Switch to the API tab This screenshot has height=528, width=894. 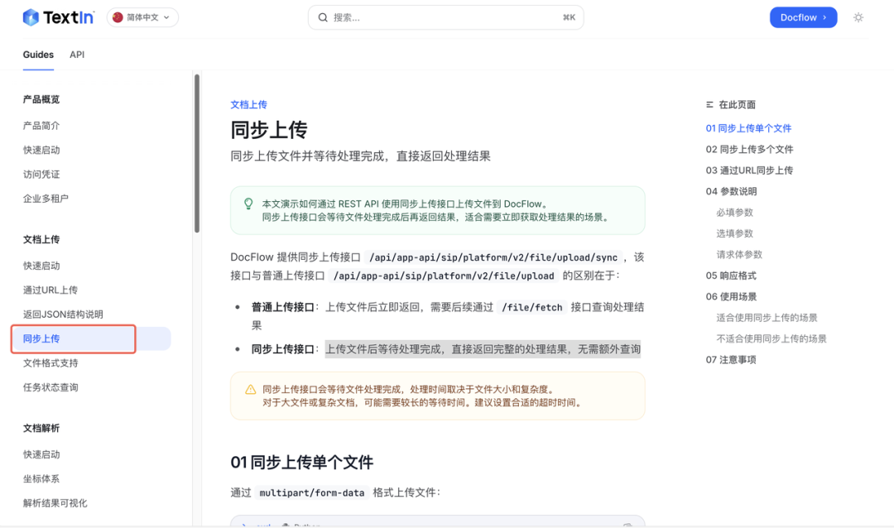[77, 55]
